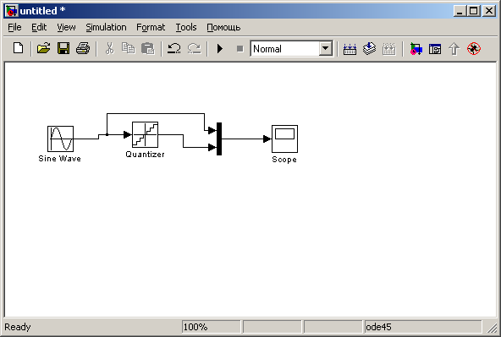The image size is (501, 337).
Task: Open the Помощь help menu
Action: click(x=223, y=27)
